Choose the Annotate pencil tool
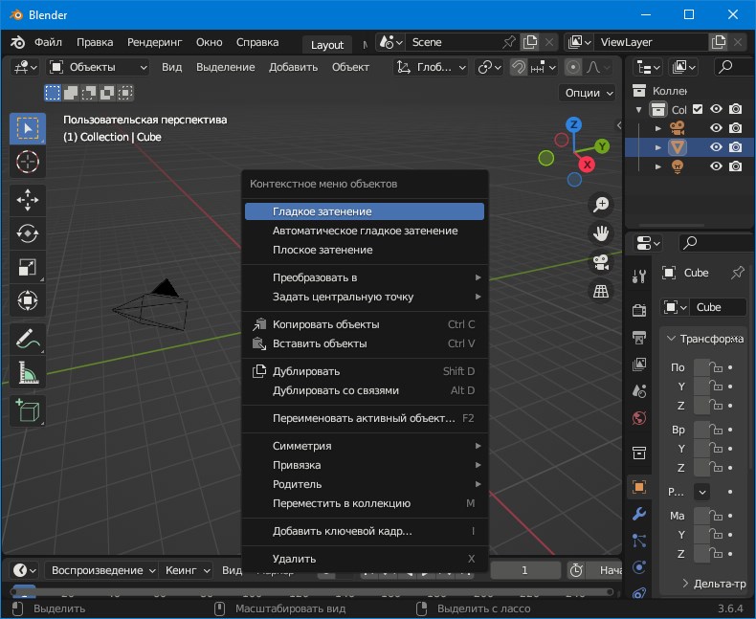The image size is (756, 619). coord(28,338)
